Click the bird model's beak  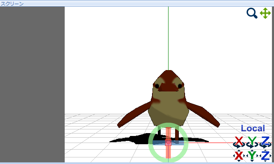(168, 87)
